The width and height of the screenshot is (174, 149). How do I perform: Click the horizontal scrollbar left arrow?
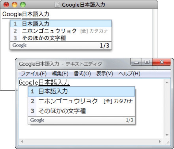pyautogui.click(x=22, y=142)
